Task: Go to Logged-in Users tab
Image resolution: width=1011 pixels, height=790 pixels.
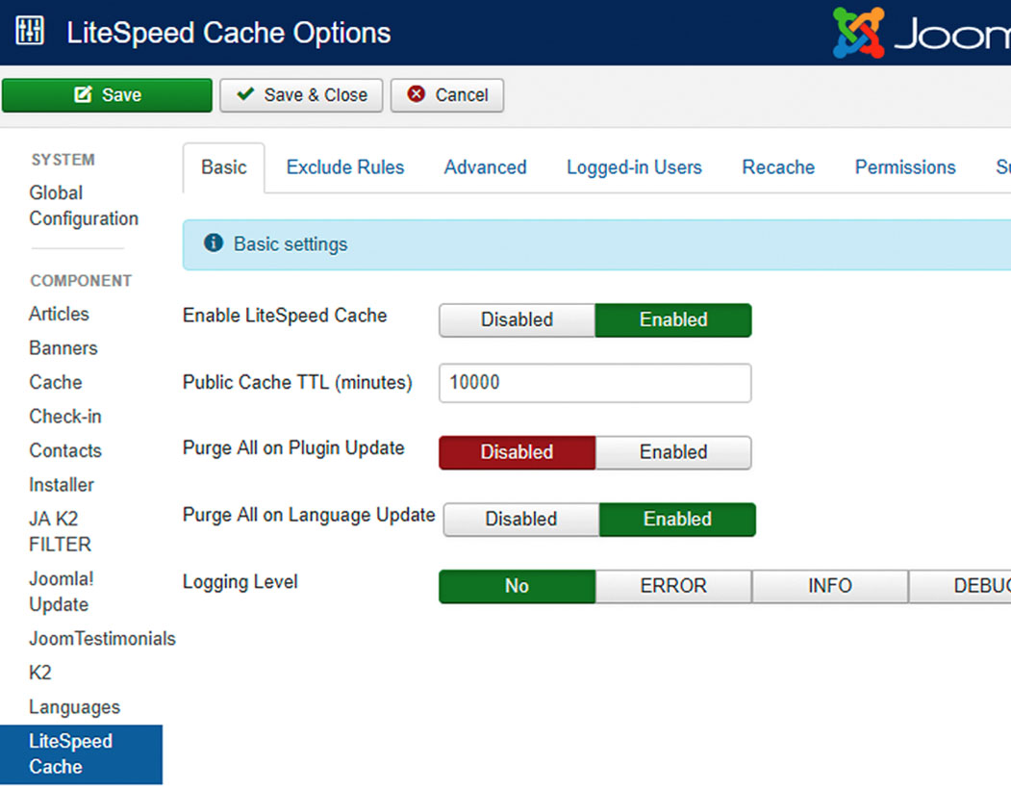Action: (634, 167)
